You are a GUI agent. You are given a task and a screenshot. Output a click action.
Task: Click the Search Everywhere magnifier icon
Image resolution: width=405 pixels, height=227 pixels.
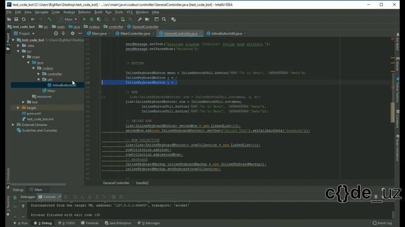click(x=164, y=20)
